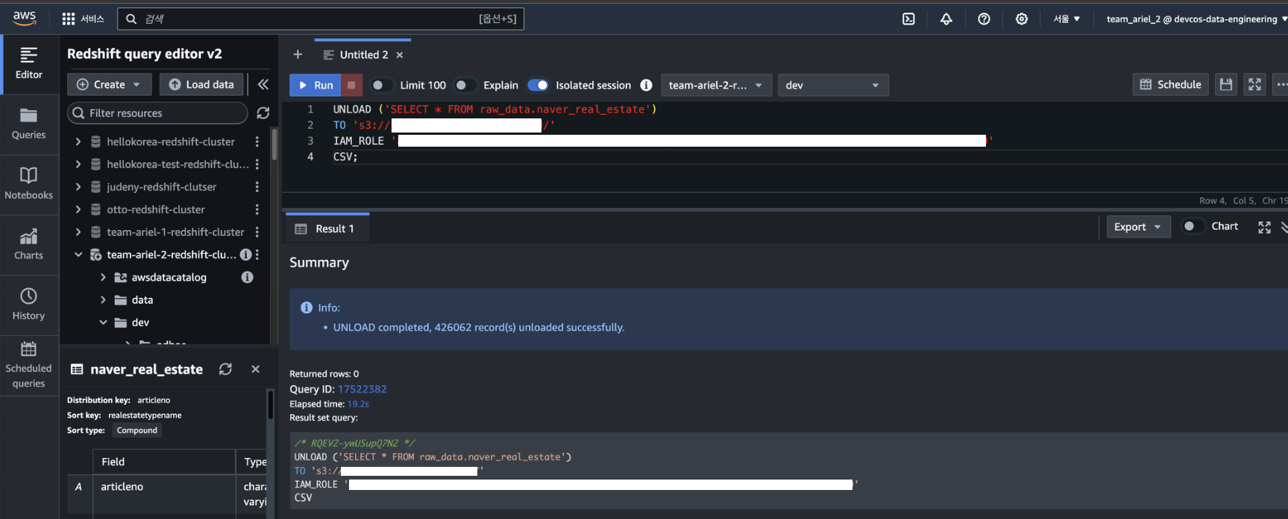The image size is (1288, 519).
Task: Open the Seoul region selector
Action: pos(1066,19)
